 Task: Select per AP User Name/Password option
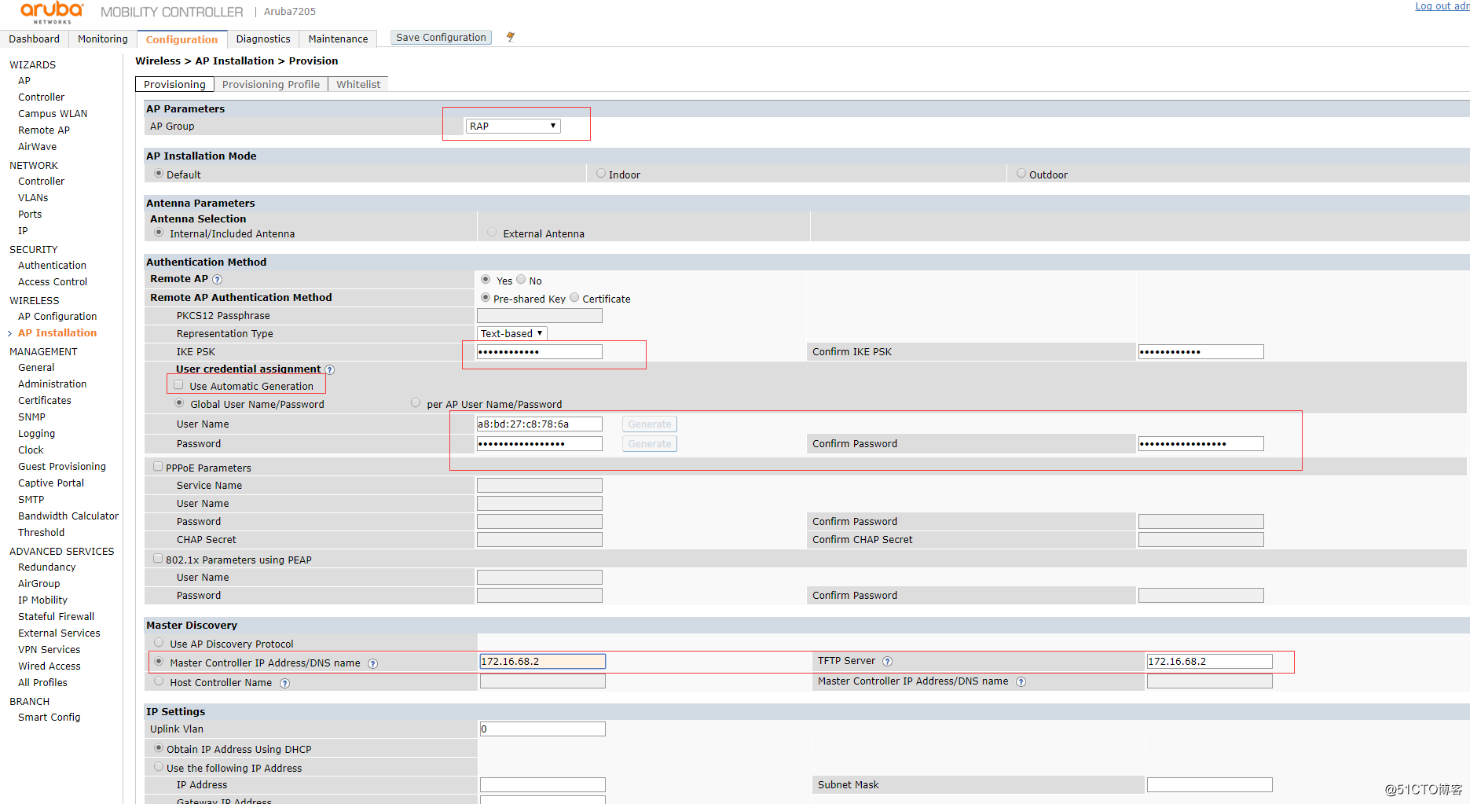[416, 403]
